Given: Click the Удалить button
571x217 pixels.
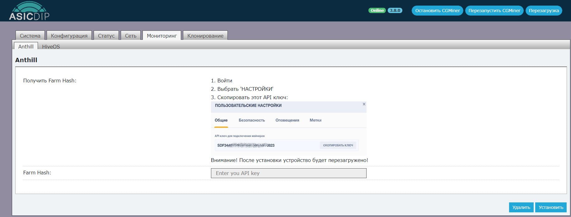Looking at the screenshot, I should coord(521,207).
